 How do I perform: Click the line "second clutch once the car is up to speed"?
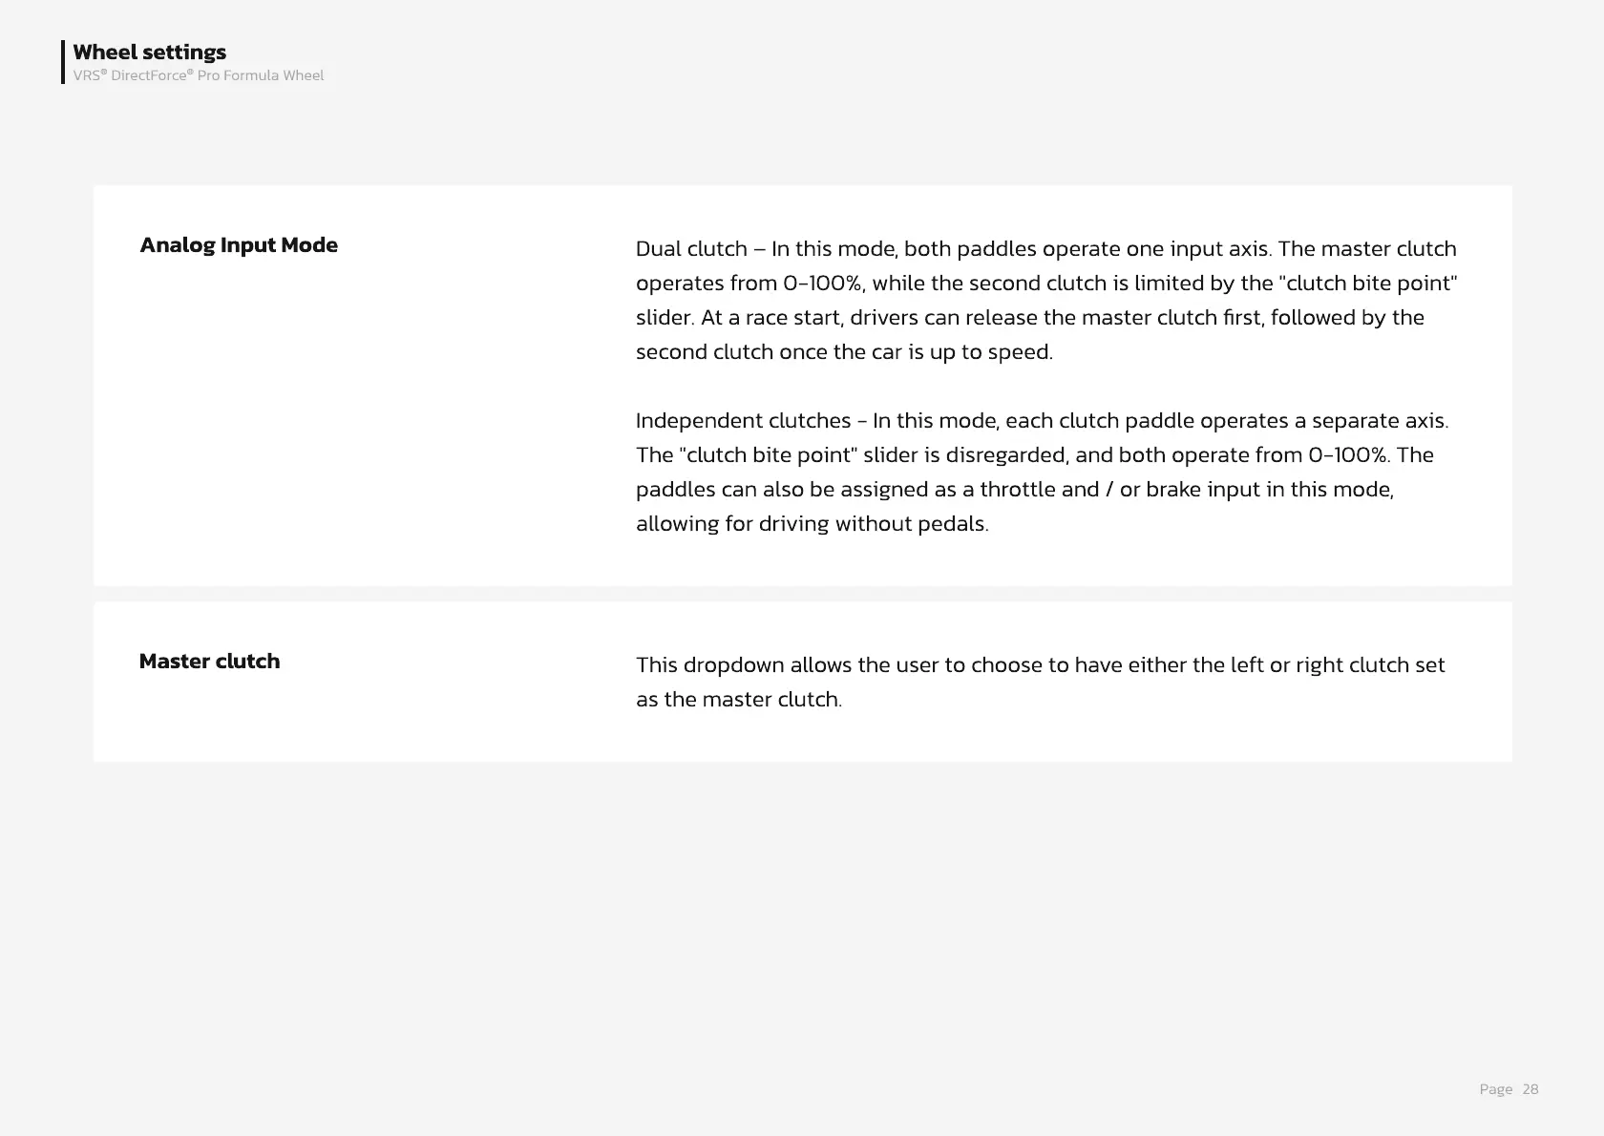(x=844, y=352)
